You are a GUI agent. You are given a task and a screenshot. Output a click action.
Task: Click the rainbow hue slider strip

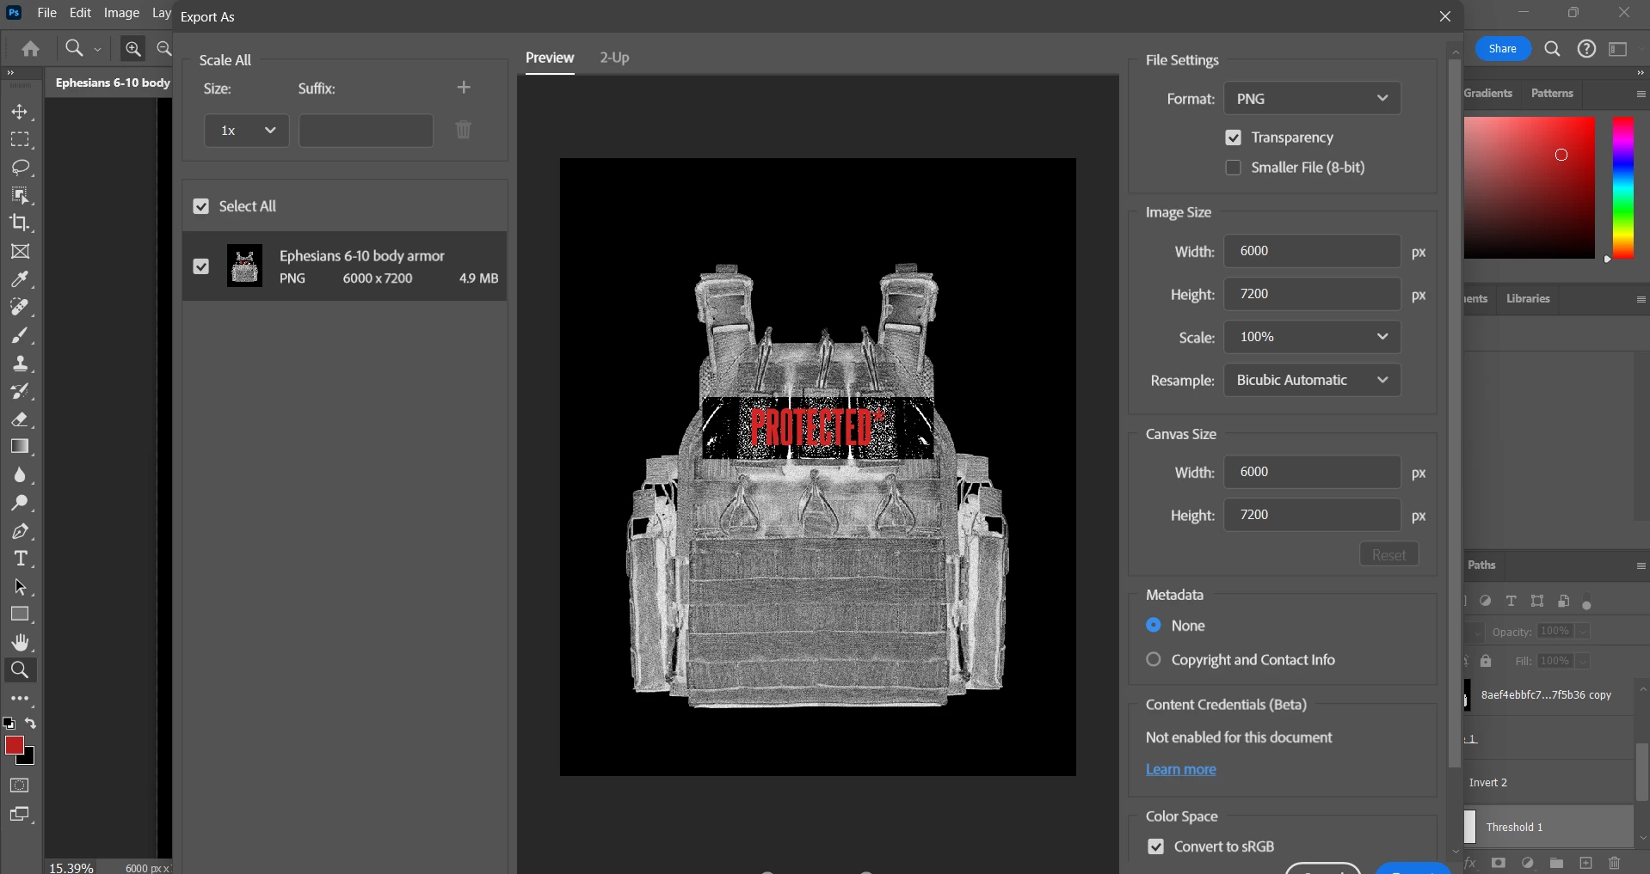point(1623,187)
